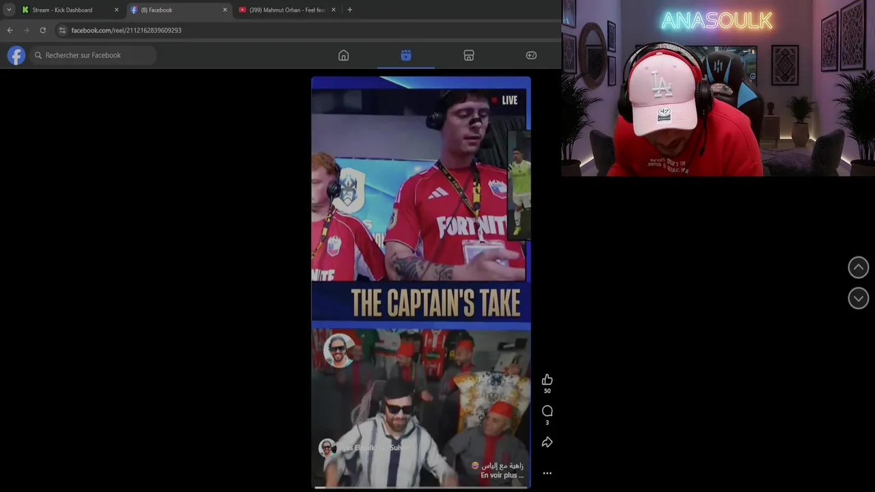Click the Suivre button beside the author's name

(399, 448)
